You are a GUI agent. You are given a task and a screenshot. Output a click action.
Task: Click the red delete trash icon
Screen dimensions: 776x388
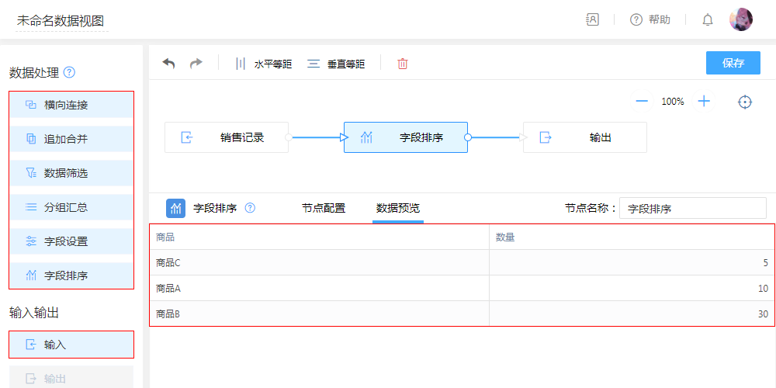(x=403, y=64)
